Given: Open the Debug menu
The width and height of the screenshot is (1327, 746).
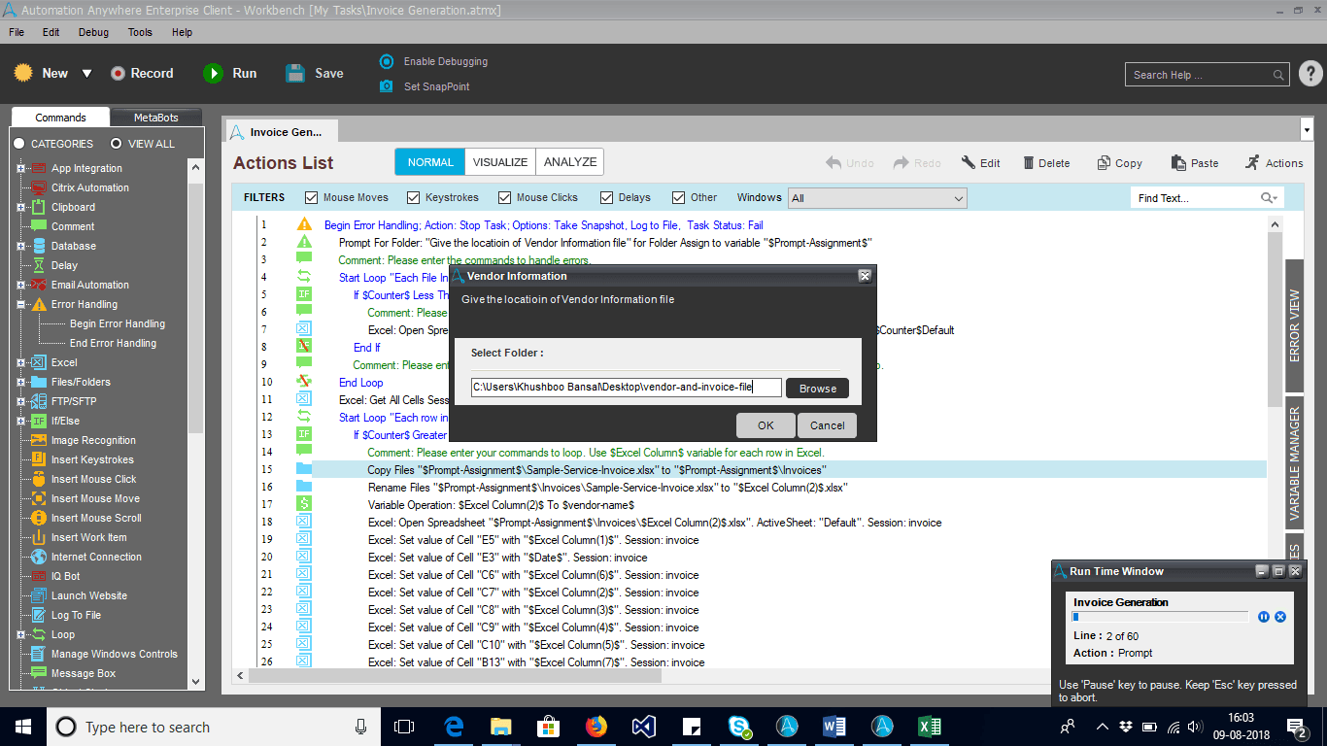Looking at the screenshot, I should (93, 32).
